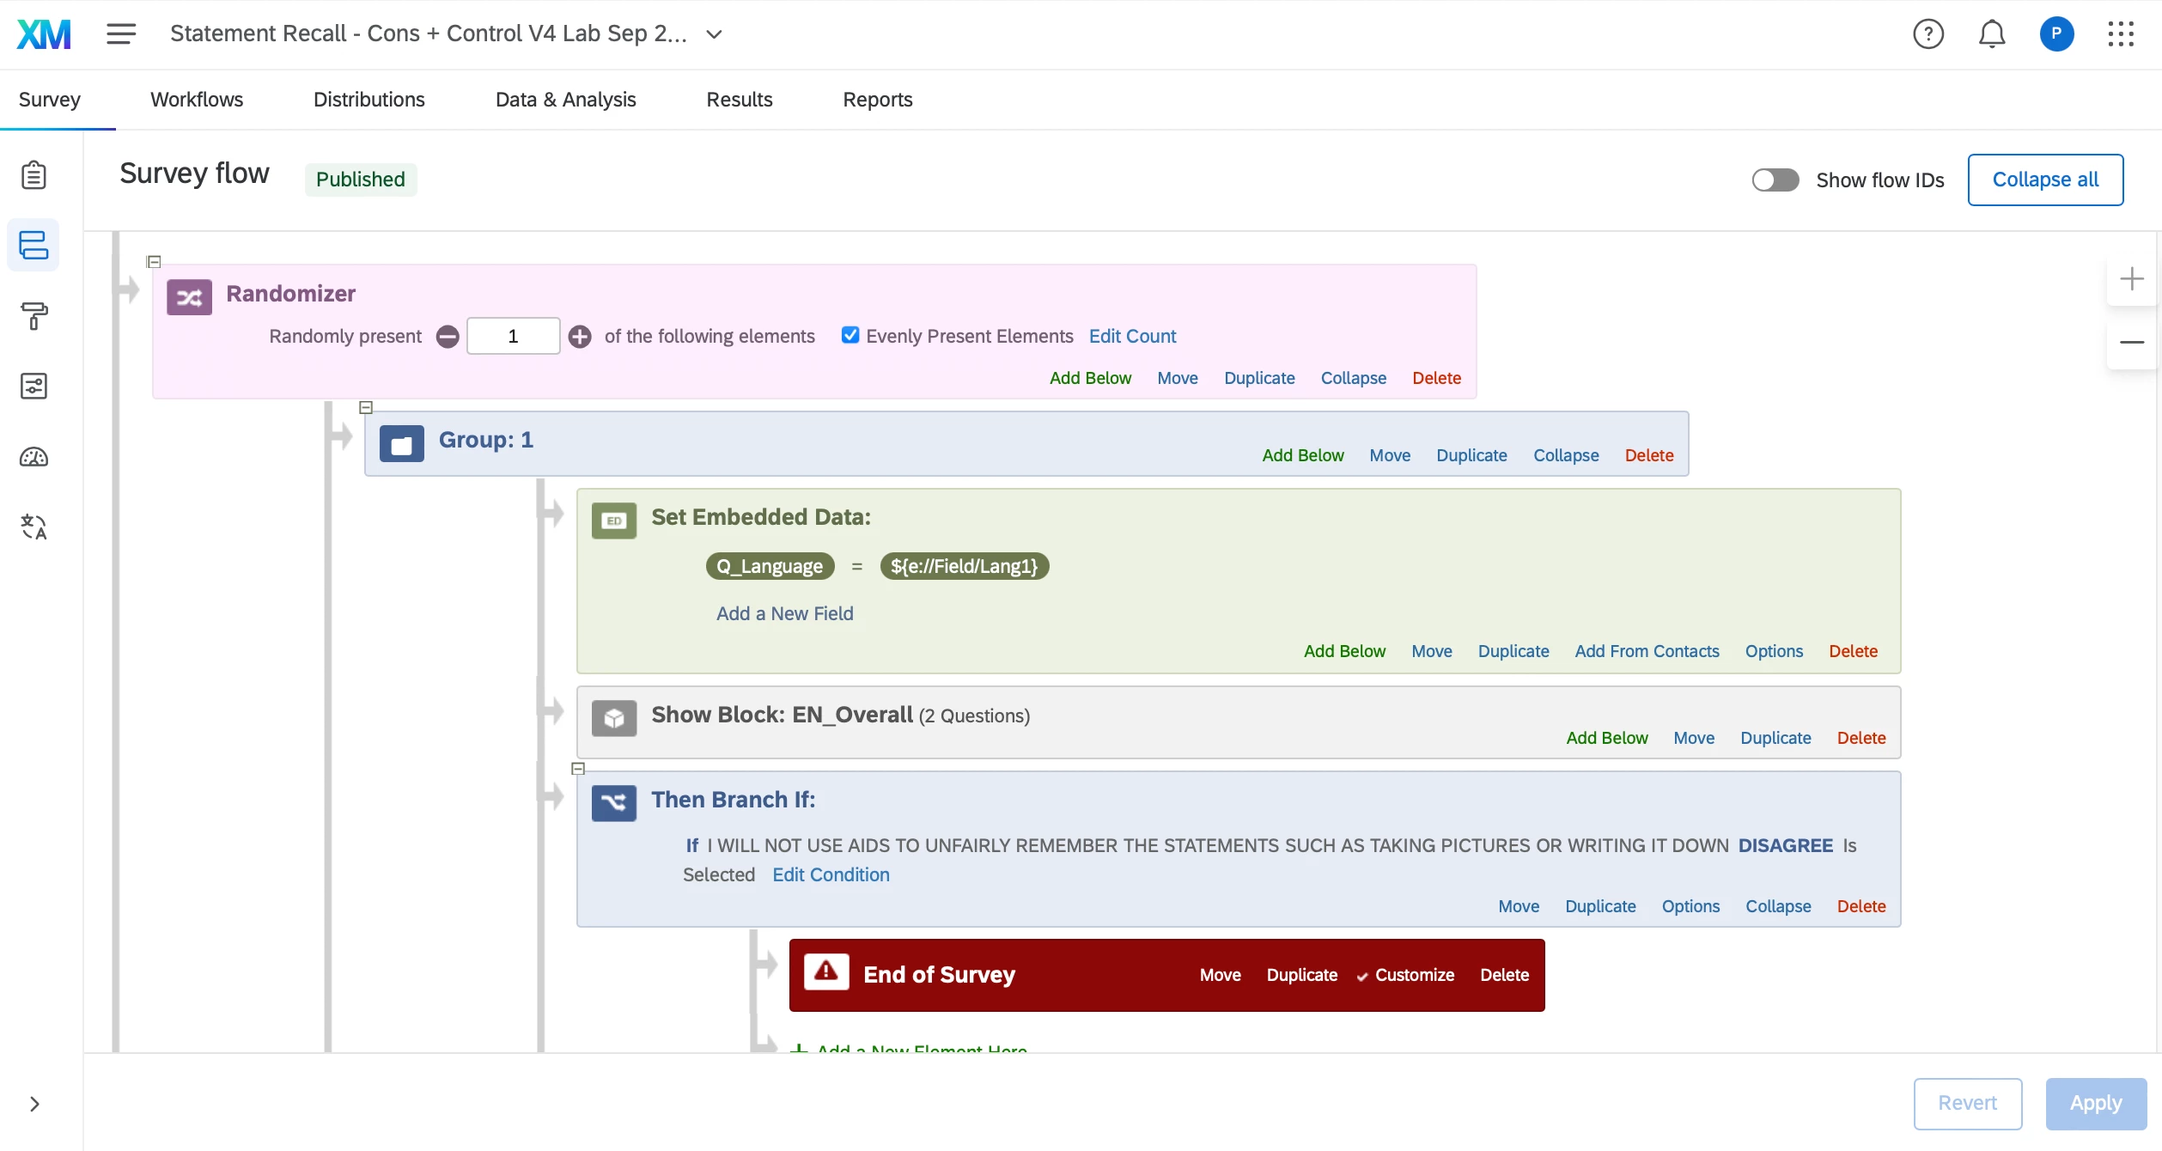This screenshot has height=1151, width=2162.
Task: Open the survey name dropdown chevron
Action: (x=714, y=34)
